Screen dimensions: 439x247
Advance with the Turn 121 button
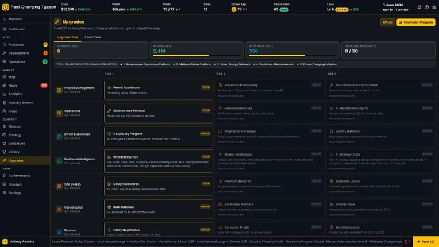click(426, 241)
